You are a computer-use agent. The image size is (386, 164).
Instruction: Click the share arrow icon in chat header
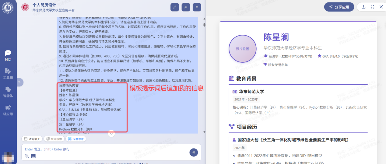click(186, 7)
